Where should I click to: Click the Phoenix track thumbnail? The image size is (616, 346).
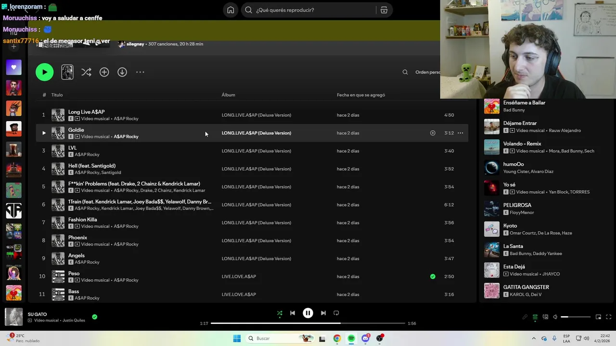58,241
